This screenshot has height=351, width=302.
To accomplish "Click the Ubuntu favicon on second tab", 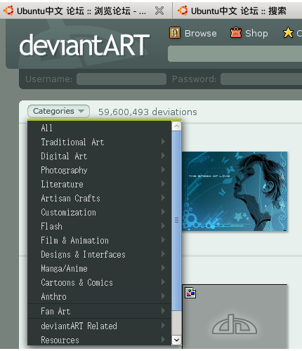I will [183, 11].
